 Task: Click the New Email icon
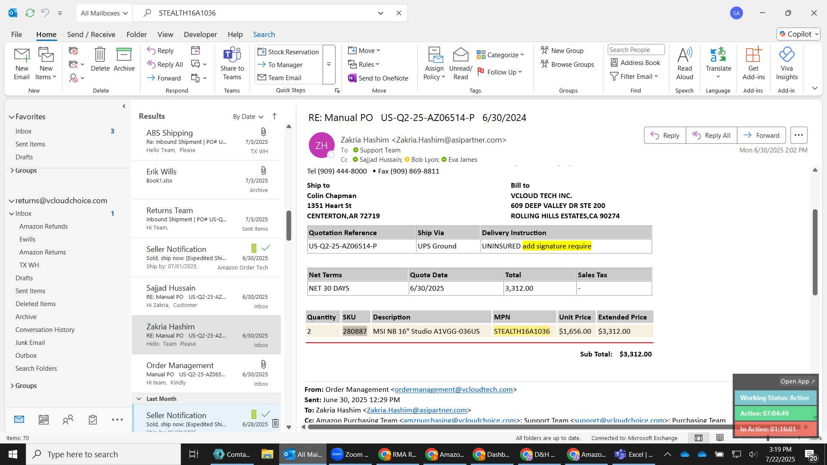[22, 64]
